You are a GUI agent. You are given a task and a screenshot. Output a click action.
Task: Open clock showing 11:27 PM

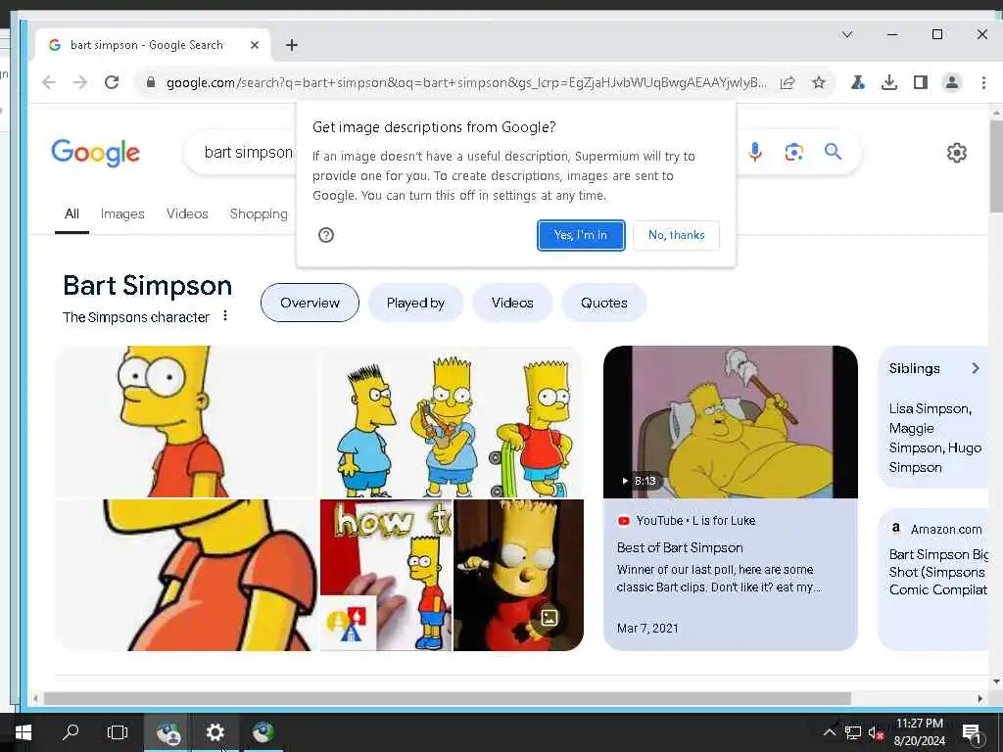pos(919,732)
